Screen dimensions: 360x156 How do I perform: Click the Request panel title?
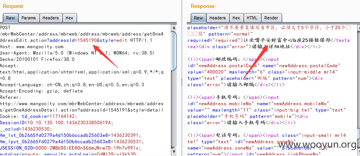(x=13, y=6)
